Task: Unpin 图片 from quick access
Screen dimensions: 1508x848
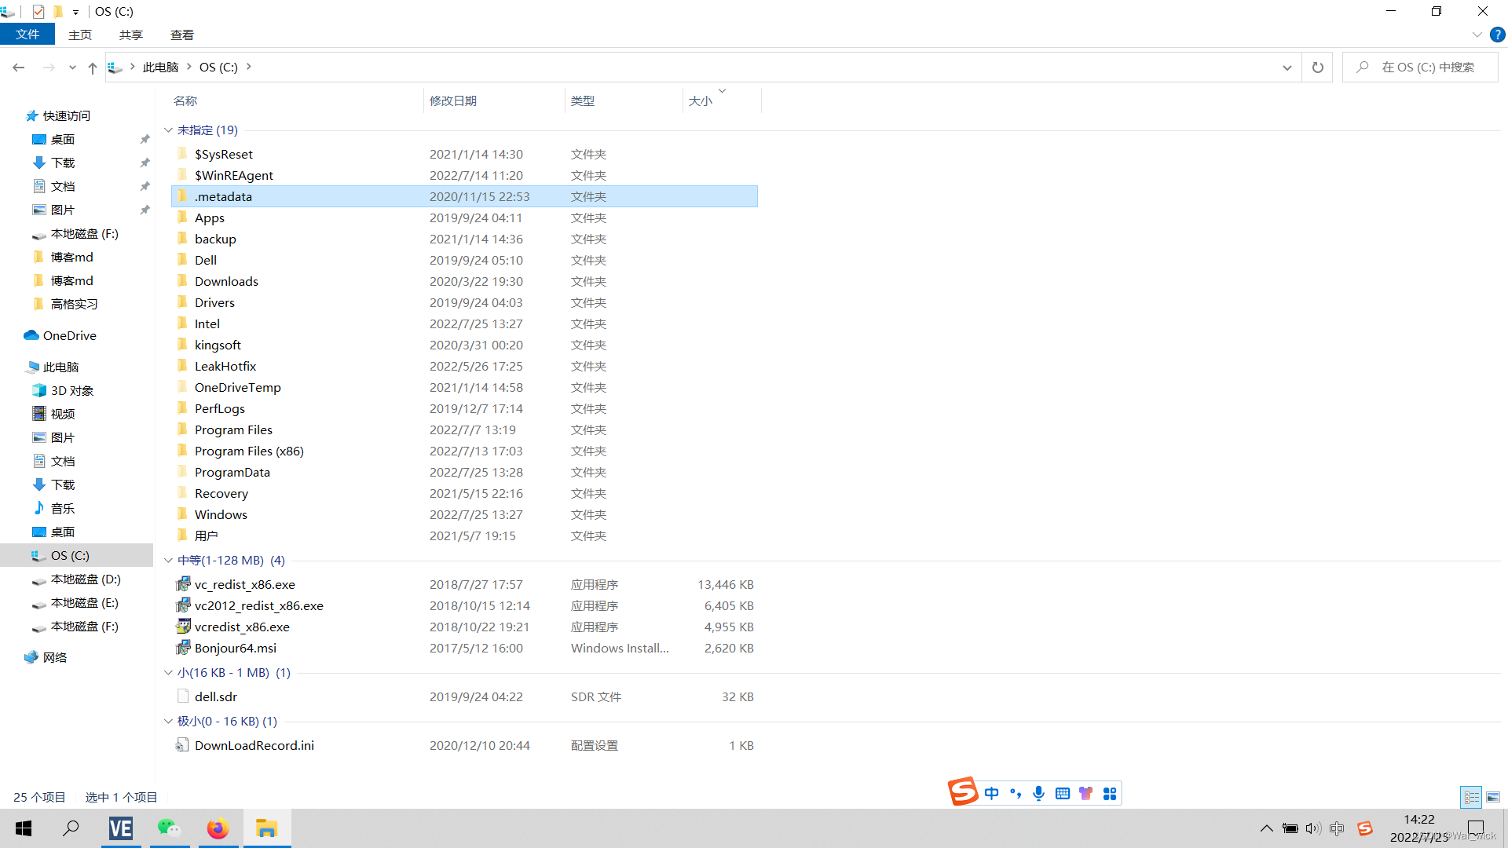Action: click(x=145, y=210)
